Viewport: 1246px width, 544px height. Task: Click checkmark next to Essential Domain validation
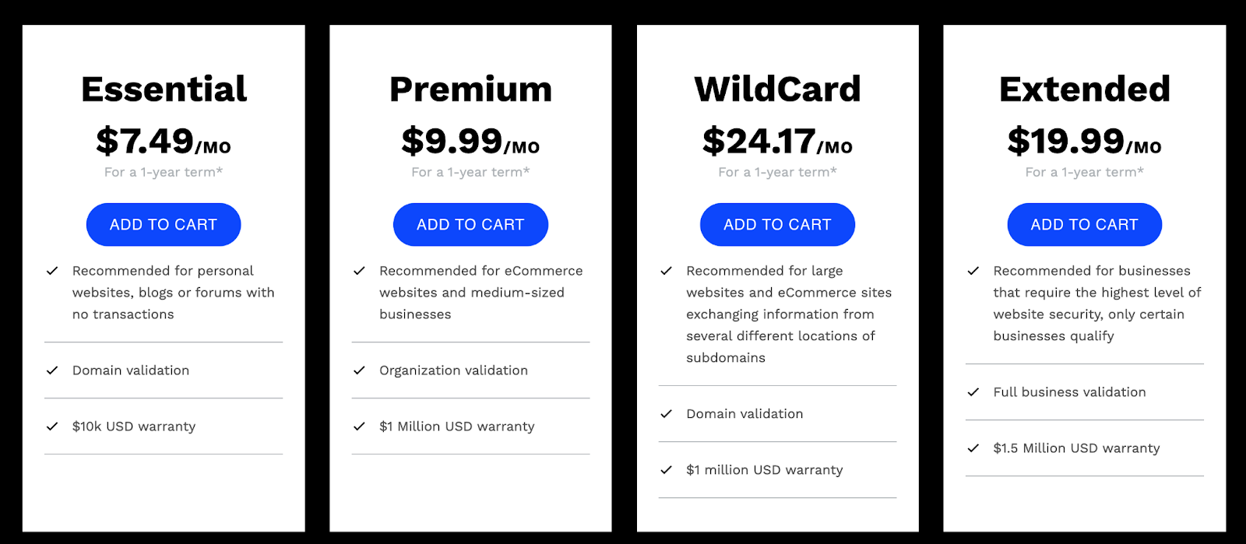coord(52,370)
